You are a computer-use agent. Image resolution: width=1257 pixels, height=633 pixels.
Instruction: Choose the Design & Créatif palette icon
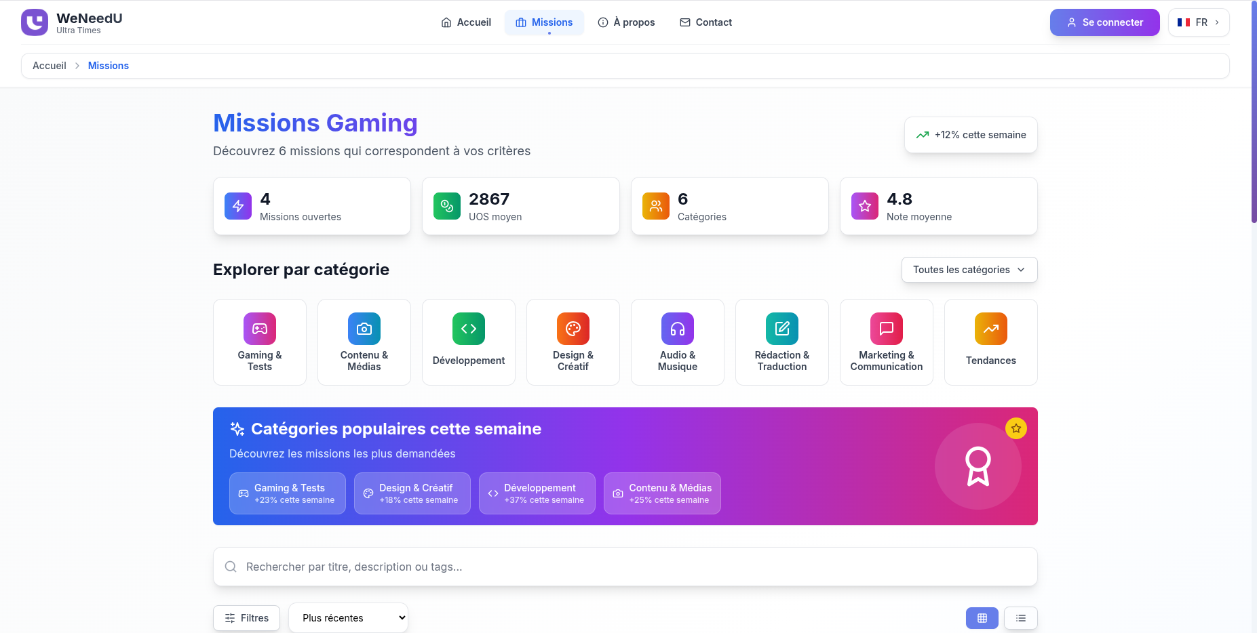[573, 329]
